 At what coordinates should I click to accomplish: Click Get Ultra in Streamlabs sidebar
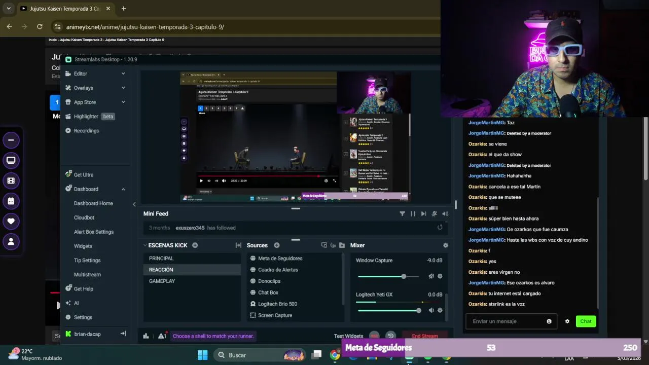(x=83, y=174)
